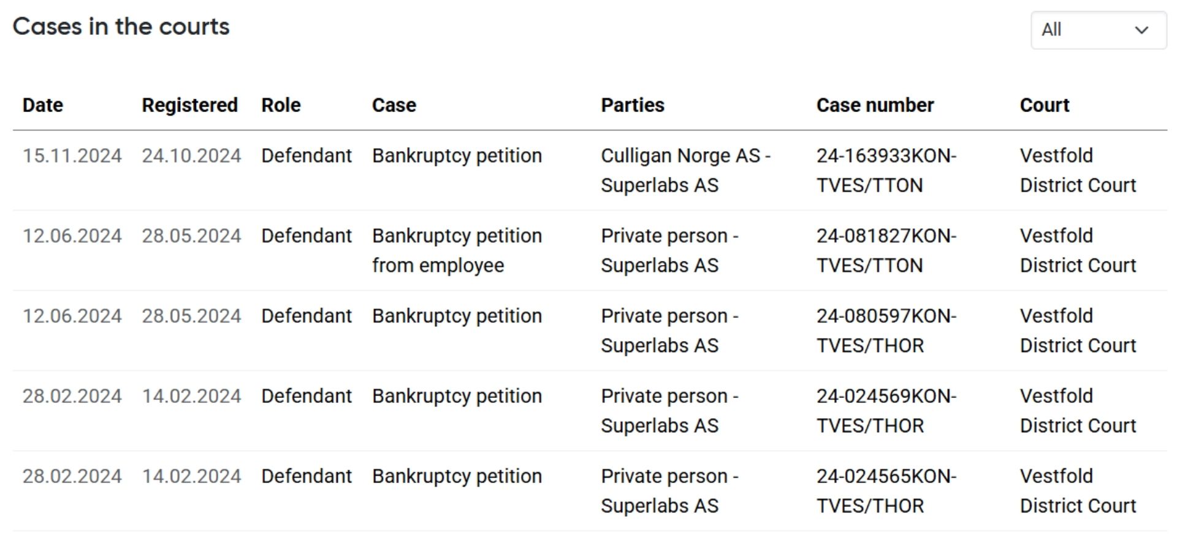
Task: Select case number 24-081827KON-TVES/TTON
Action: coord(886,250)
